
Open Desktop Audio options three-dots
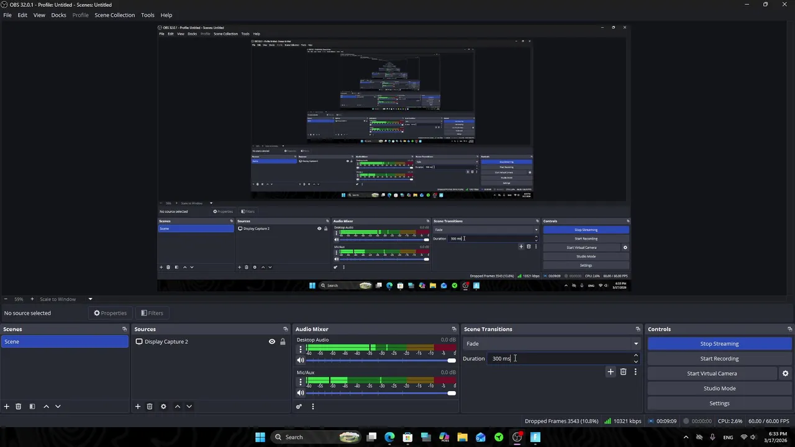coord(301,350)
